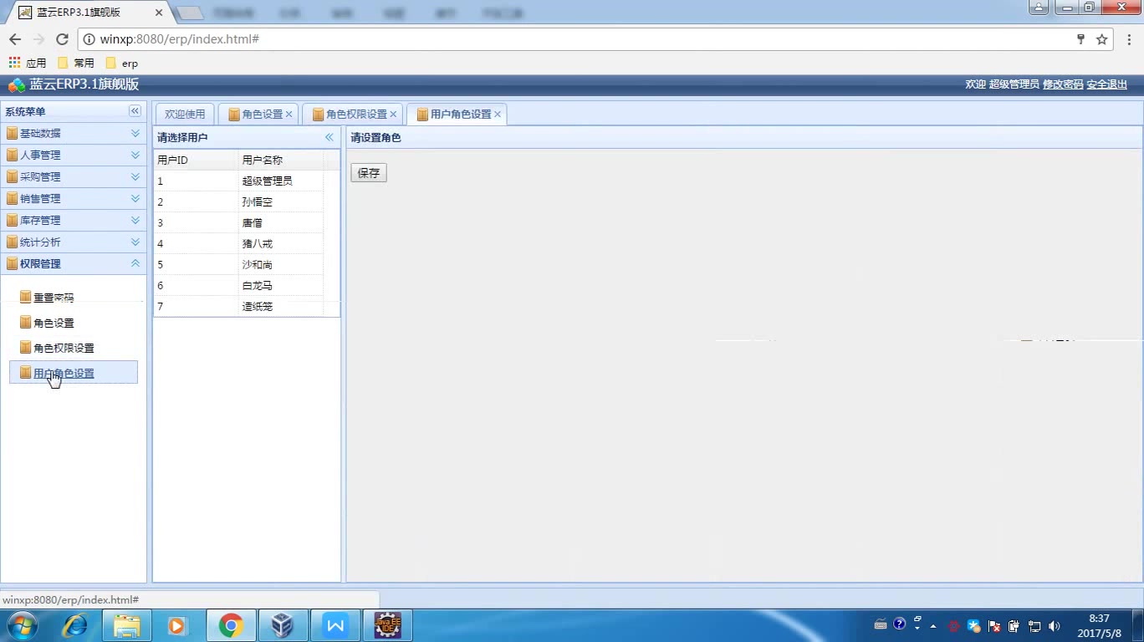
Task: Open the taskbar clock showing 8:37
Action: 1099,626
